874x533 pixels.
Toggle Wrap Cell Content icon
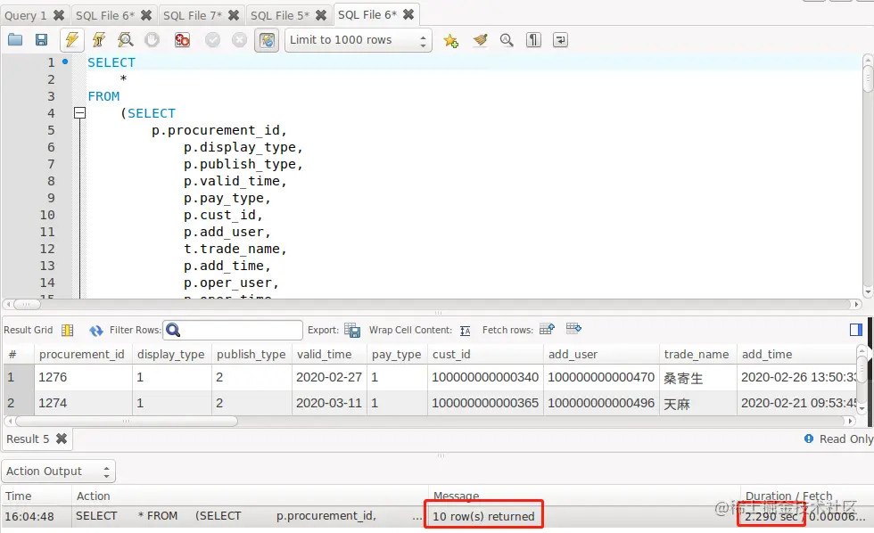(x=466, y=331)
